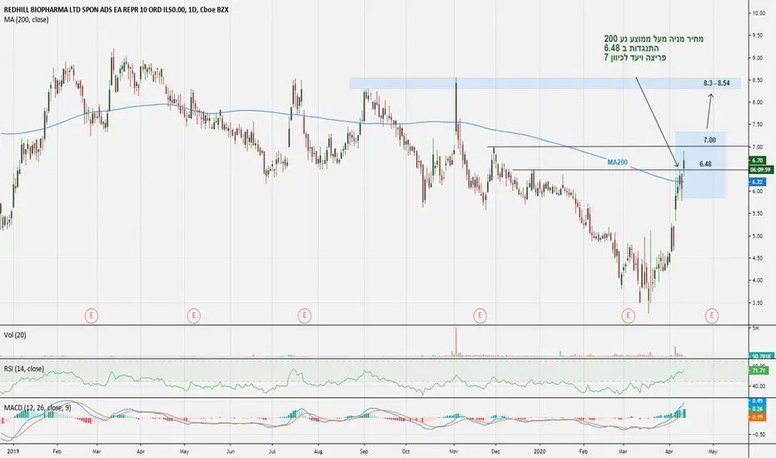Click the earnings E marker between Feb and Mar 2019
The height and width of the screenshot is (458, 776).
[91, 316]
